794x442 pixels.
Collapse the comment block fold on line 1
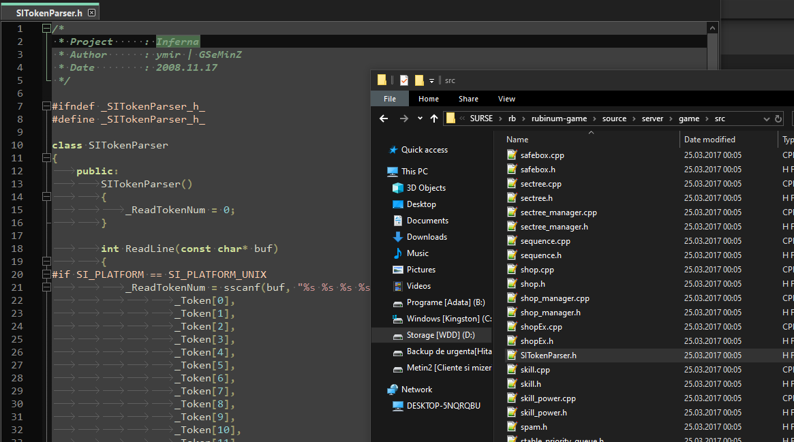tap(46, 29)
